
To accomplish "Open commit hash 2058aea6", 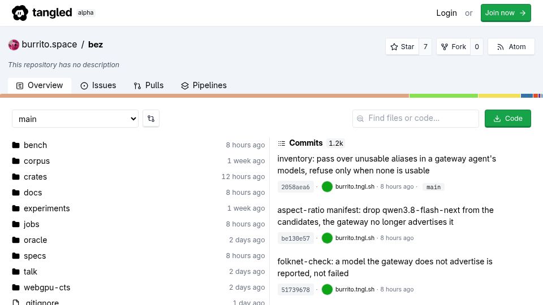I will pos(295,187).
